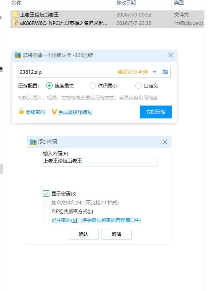Image resolution: width=218 pixels, height=291 pixels.
Task: Click the 压缩(zipped) type cell
Action: (189, 23)
